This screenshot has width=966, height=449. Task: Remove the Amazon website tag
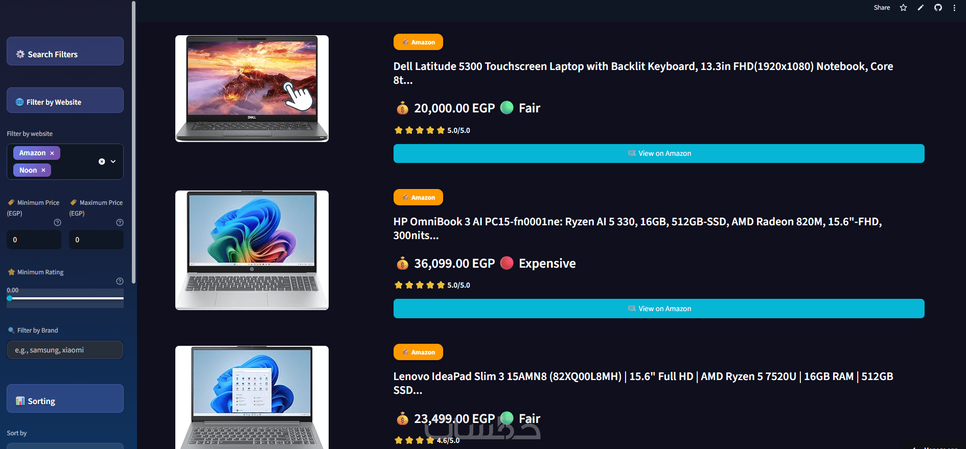pyautogui.click(x=52, y=153)
